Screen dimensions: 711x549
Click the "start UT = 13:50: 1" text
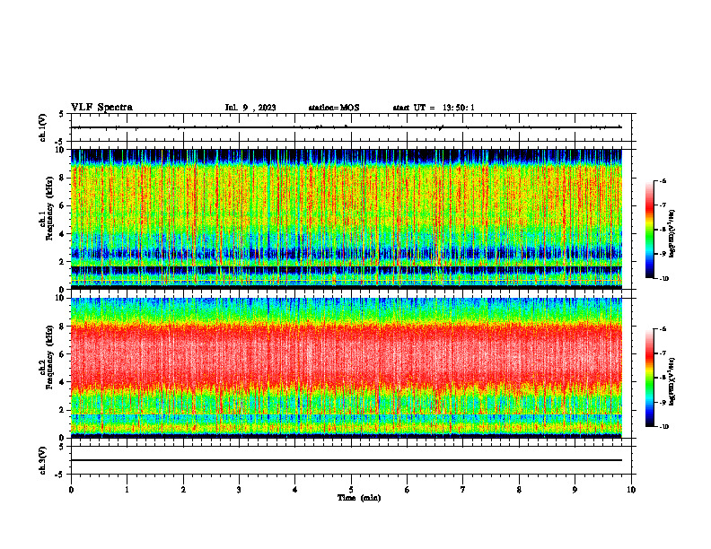tap(434, 108)
